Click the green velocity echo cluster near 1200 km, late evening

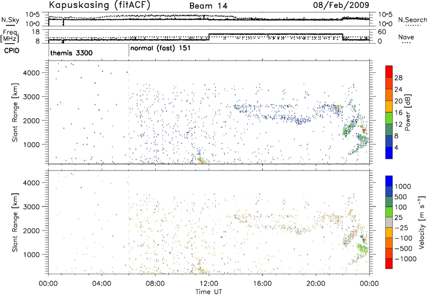tap(362, 250)
